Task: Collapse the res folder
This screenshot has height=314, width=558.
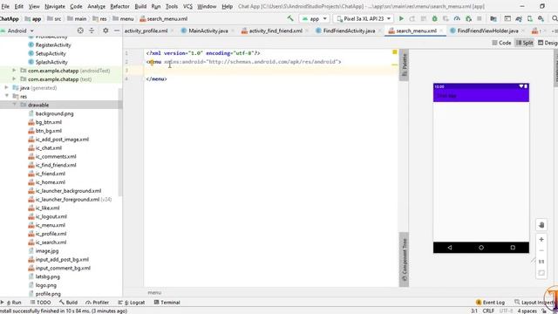Action: [x=6, y=96]
